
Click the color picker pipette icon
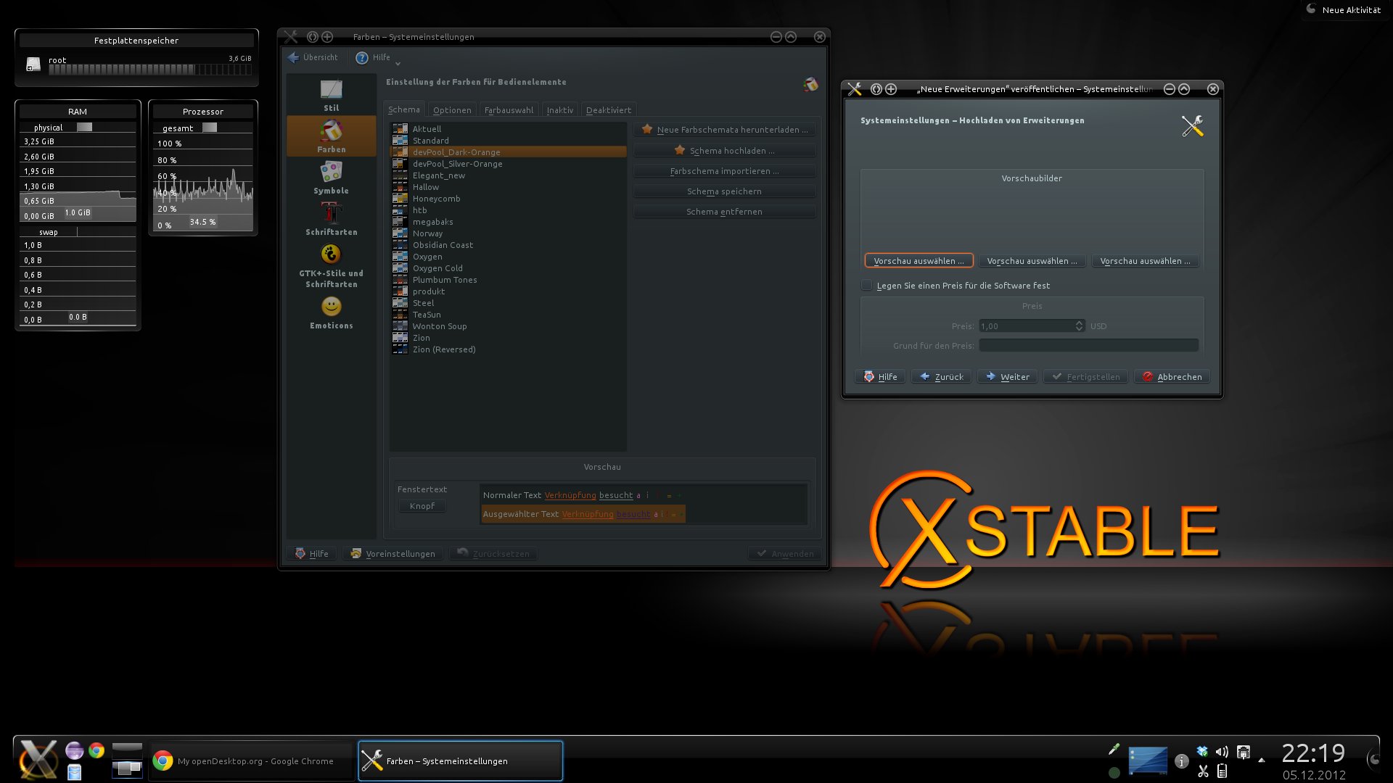click(x=1114, y=750)
